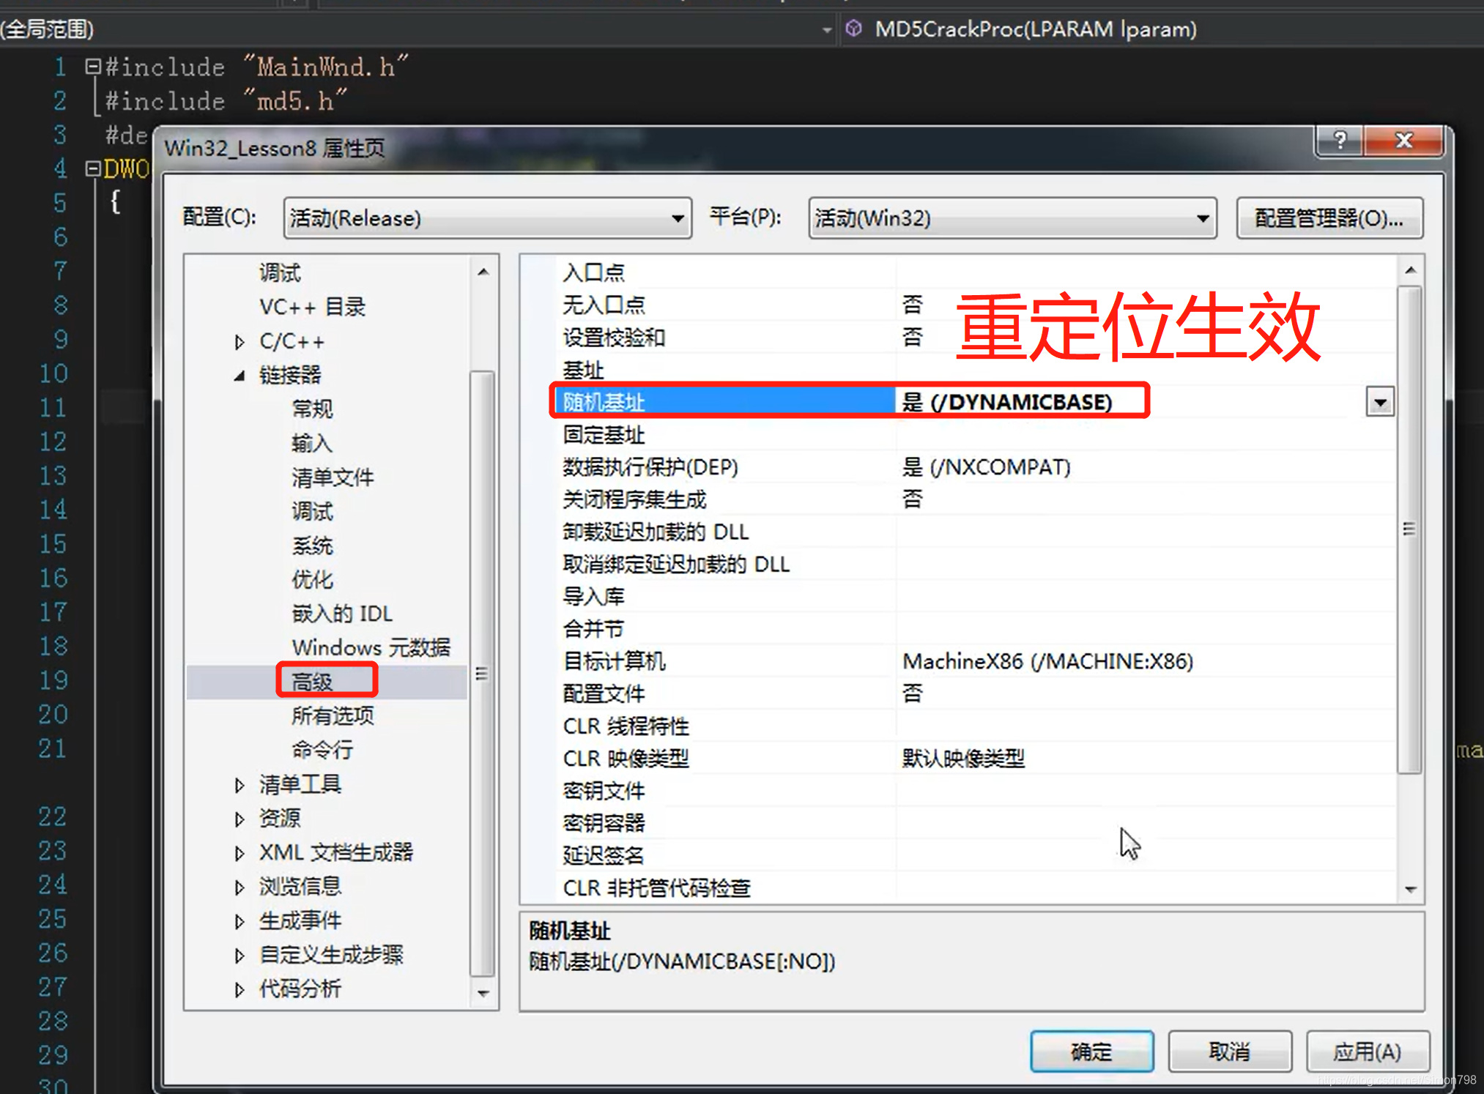Select the 导入库 property row
This screenshot has width=1484, height=1094.
coord(975,597)
